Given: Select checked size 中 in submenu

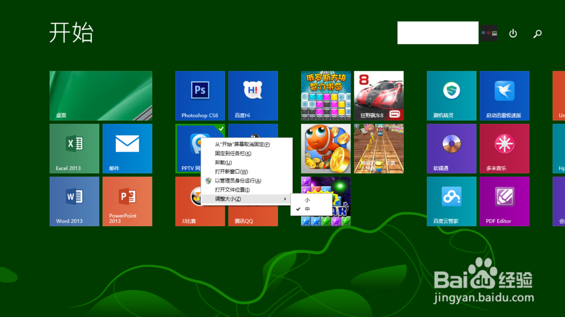Looking at the screenshot, I should coord(312,209).
